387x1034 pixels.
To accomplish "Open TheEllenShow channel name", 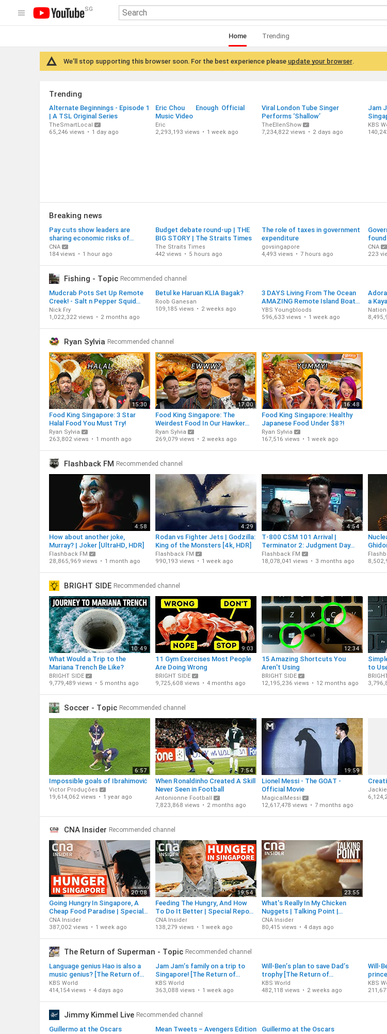I will click(282, 125).
